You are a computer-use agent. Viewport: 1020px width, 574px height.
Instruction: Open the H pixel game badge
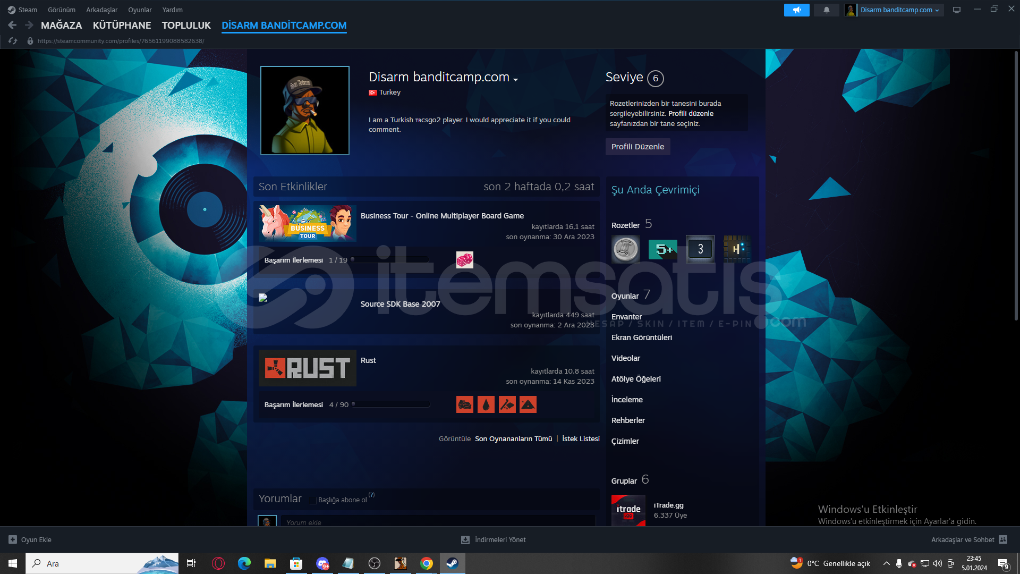pyautogui.click(x=737, y=249)
